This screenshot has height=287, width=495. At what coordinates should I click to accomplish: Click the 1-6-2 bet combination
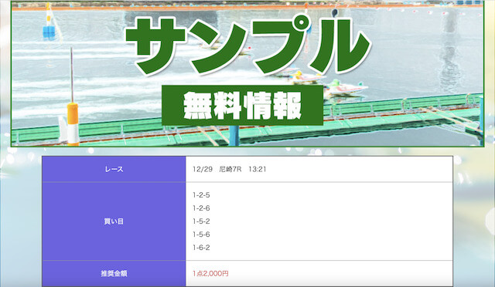201,248
